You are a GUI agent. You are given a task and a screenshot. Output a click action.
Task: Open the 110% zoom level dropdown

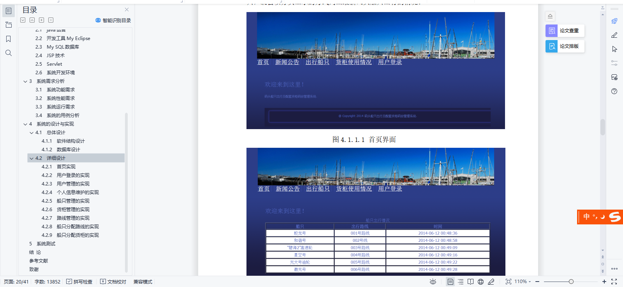click(x=523, y=282)
